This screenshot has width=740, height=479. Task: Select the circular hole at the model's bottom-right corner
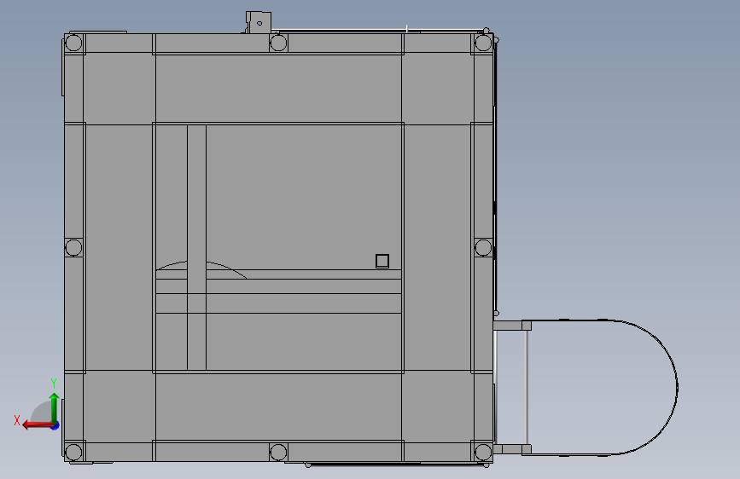[x=483, y=452]
